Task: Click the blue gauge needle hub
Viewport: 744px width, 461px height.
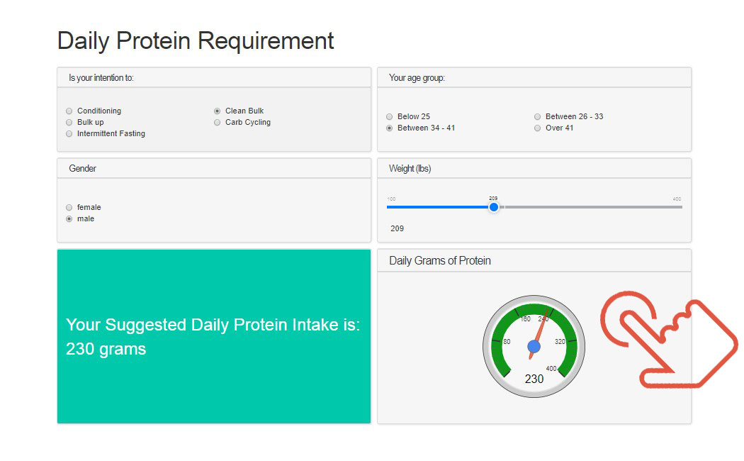Action: coord(534,347)
